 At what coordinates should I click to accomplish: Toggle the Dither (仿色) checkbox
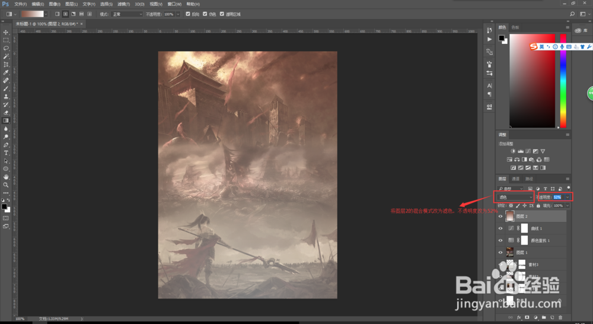tap(205, 14)
